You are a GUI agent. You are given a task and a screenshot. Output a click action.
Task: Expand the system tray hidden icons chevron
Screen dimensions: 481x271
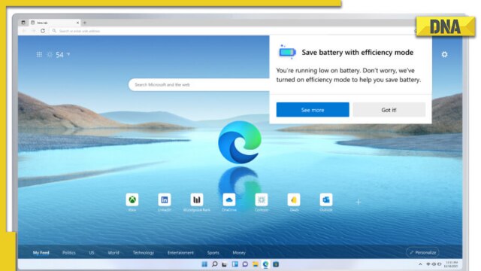tap(420, 264)
